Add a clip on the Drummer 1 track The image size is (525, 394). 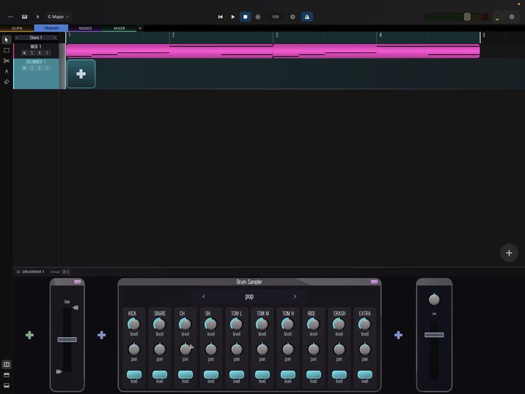(81, 74)
